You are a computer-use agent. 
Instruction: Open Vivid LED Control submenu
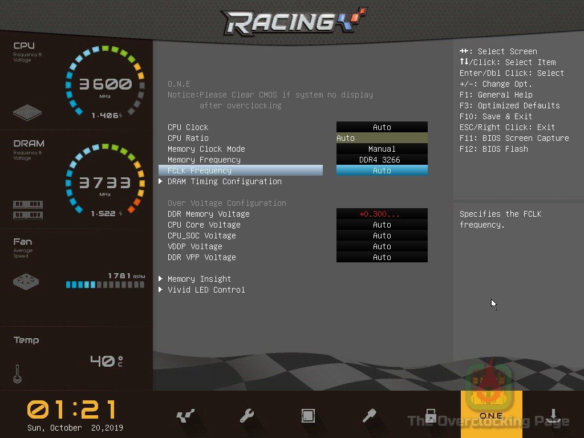pyautogui.click(x=206, y=290)
